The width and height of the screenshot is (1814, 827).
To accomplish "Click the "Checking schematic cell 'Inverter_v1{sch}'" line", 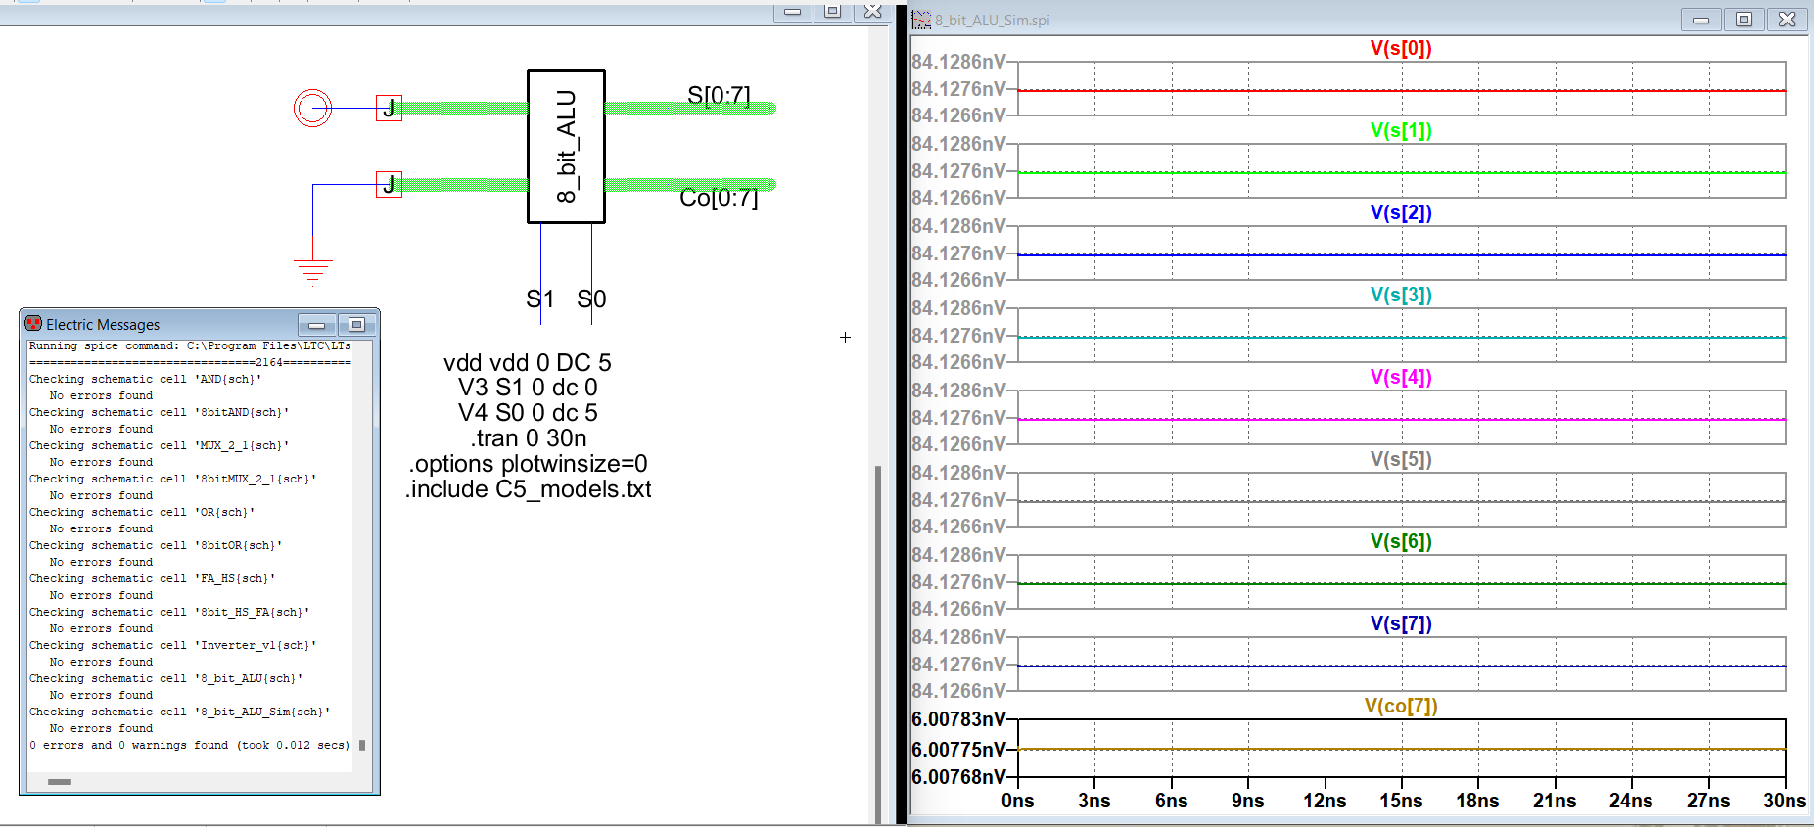I will click(173, 645).
